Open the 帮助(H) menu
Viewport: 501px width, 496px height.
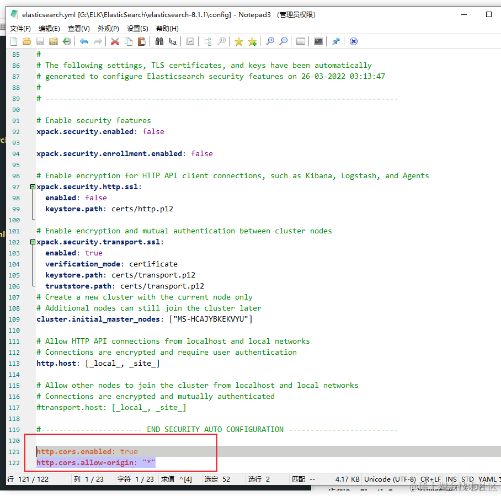(167, 29)
